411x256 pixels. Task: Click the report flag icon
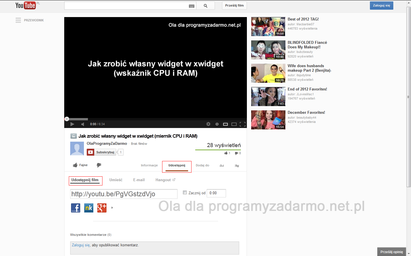[237, 166]
